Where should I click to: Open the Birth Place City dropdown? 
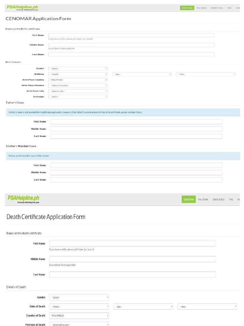[x=78, y=91]
